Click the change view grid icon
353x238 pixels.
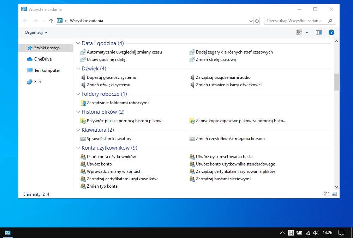click(x=299, y=32)
